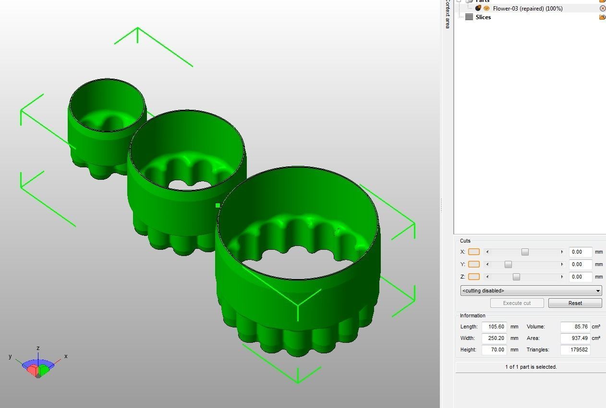Screen dimensions: 606x408
Task: Toggle visibility eye of Flower-03 part
Action: (486, 8)
